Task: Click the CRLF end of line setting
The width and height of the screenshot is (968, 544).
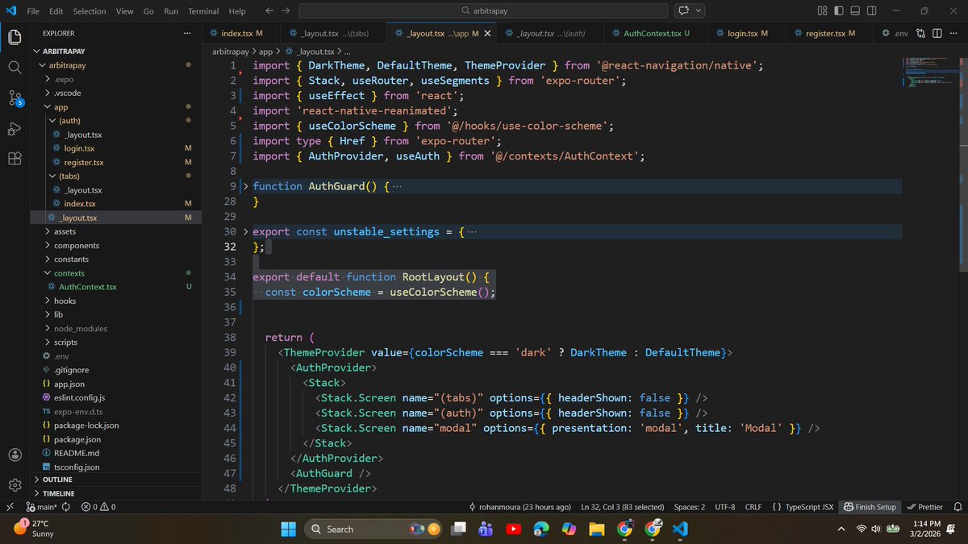Action: [753, 507]
